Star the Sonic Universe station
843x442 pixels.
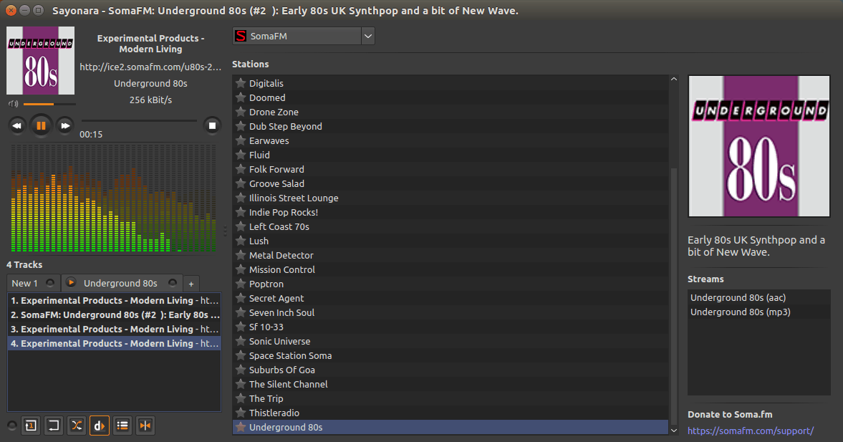[x=241, y=342]
